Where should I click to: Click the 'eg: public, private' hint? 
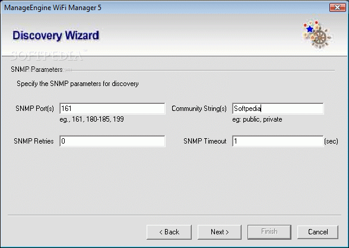click(x=258, y=119)
